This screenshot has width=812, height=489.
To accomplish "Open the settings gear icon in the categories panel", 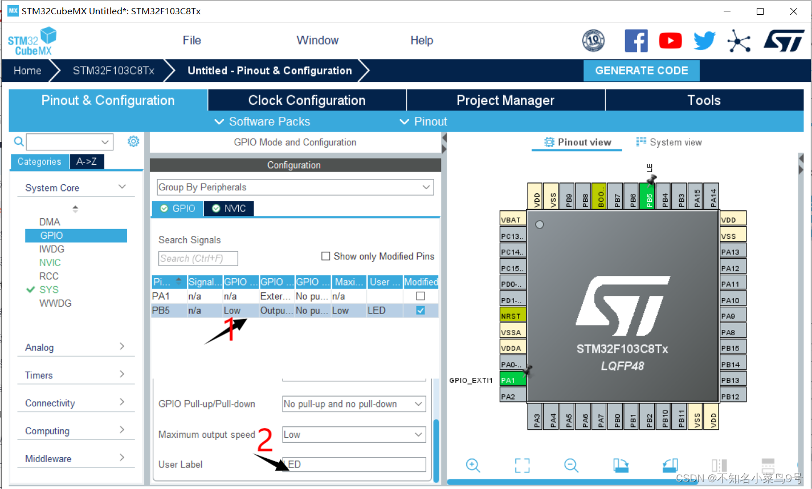I will point(133,141).
